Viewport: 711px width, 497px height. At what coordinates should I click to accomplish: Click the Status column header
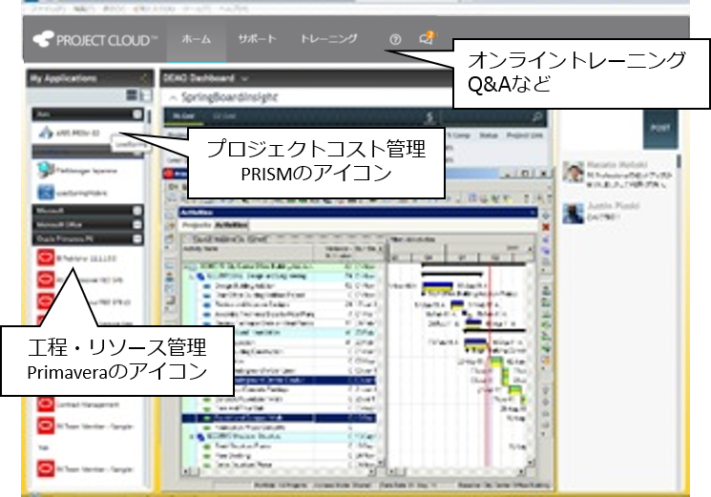click(489, 135)
